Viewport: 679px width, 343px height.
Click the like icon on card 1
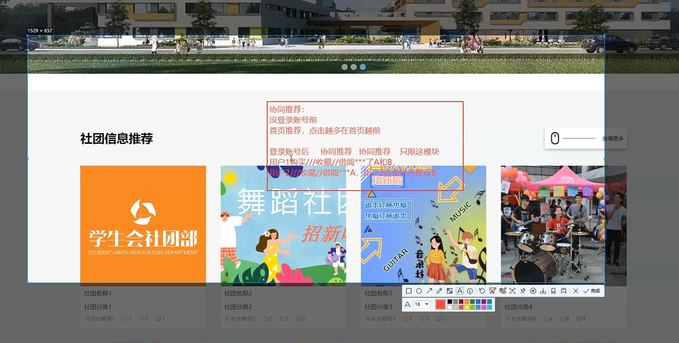pos(125,319)
